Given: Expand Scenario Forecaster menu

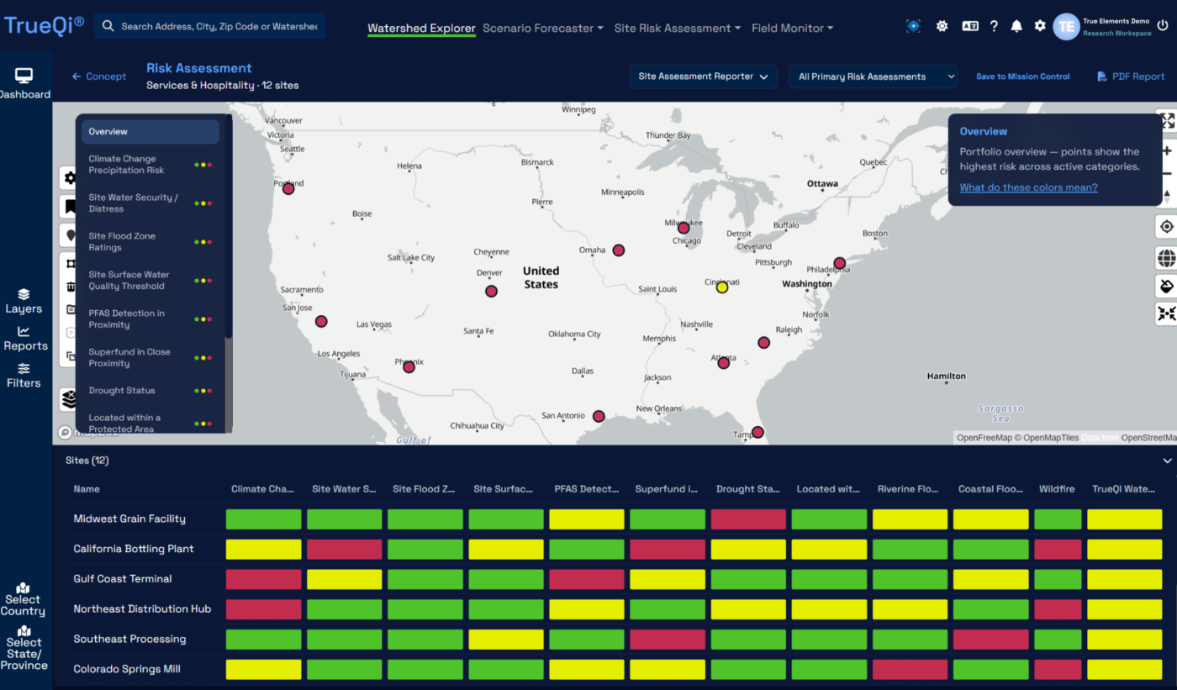Looking at the screenshot, I should pyautogui.click(x=543, y=28).
